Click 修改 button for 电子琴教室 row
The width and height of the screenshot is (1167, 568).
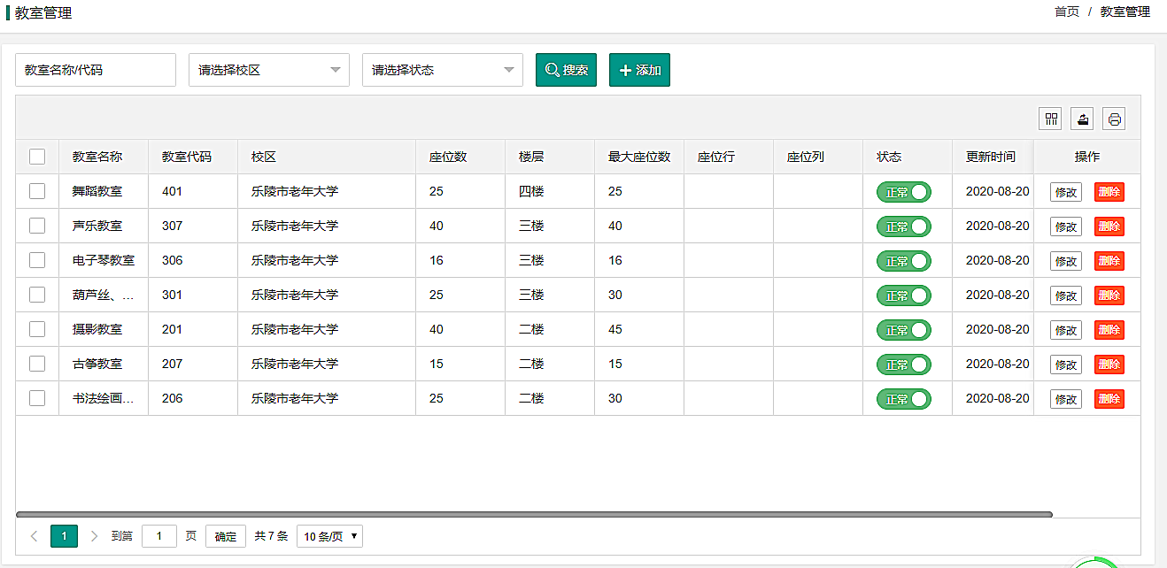[x=1065, y=261]
